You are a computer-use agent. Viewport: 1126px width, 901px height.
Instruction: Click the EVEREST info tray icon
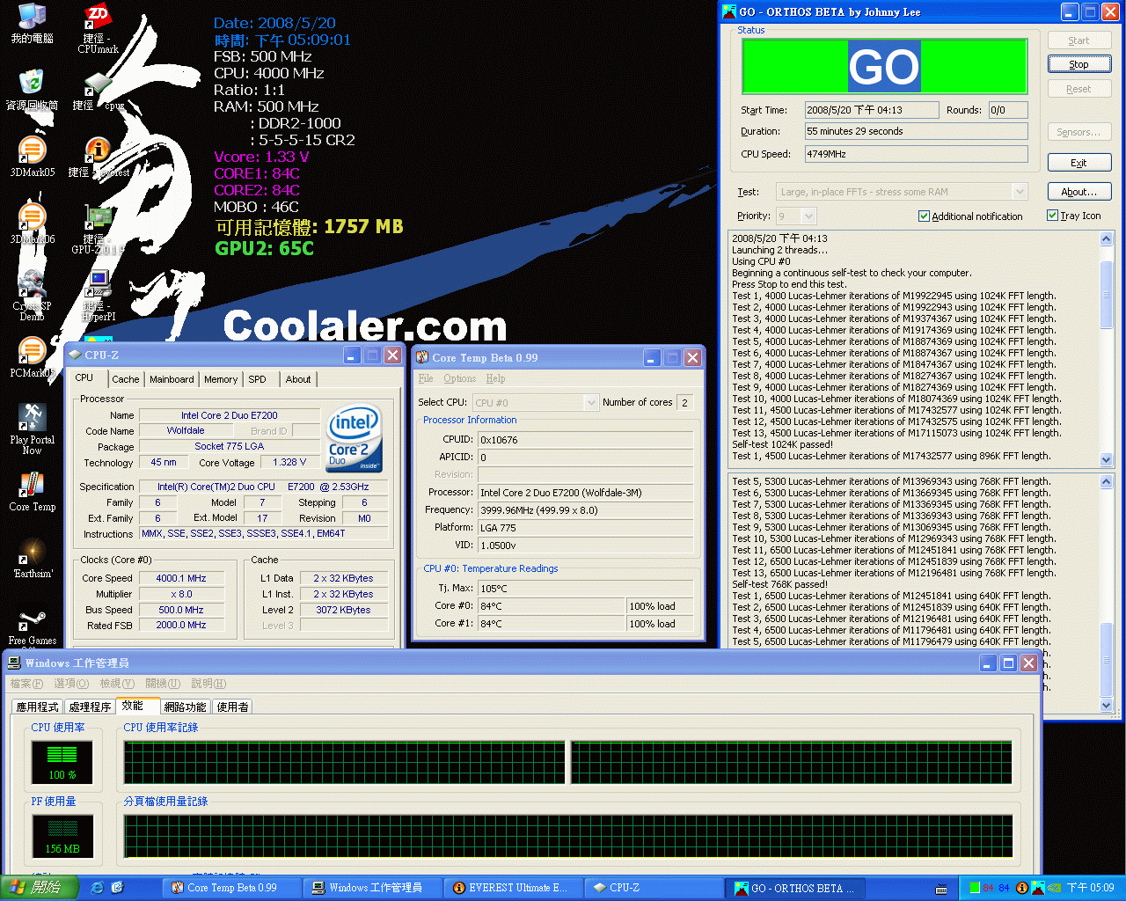point(1022,888)
